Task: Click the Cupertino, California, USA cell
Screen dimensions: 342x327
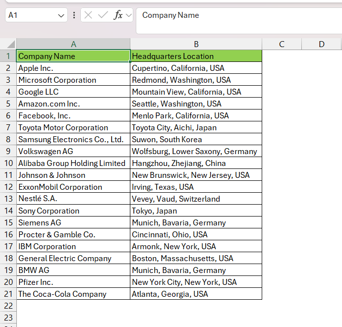Action: click(x=196, y=68)
